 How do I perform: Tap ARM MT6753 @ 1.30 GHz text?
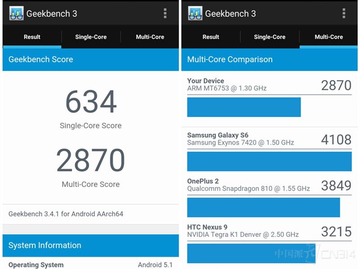tap(227, 88)
